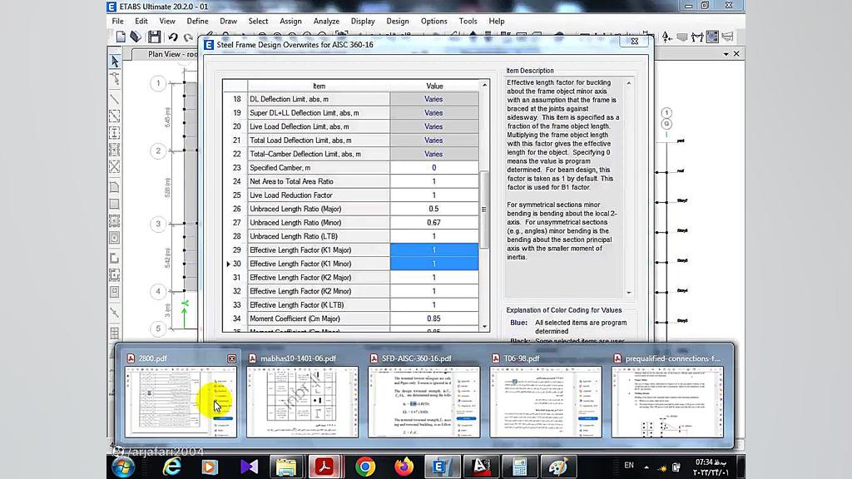Save the model with the floppy icon
Image resolution: width=852 pixels, height=479 pixels.
(154, 37)
